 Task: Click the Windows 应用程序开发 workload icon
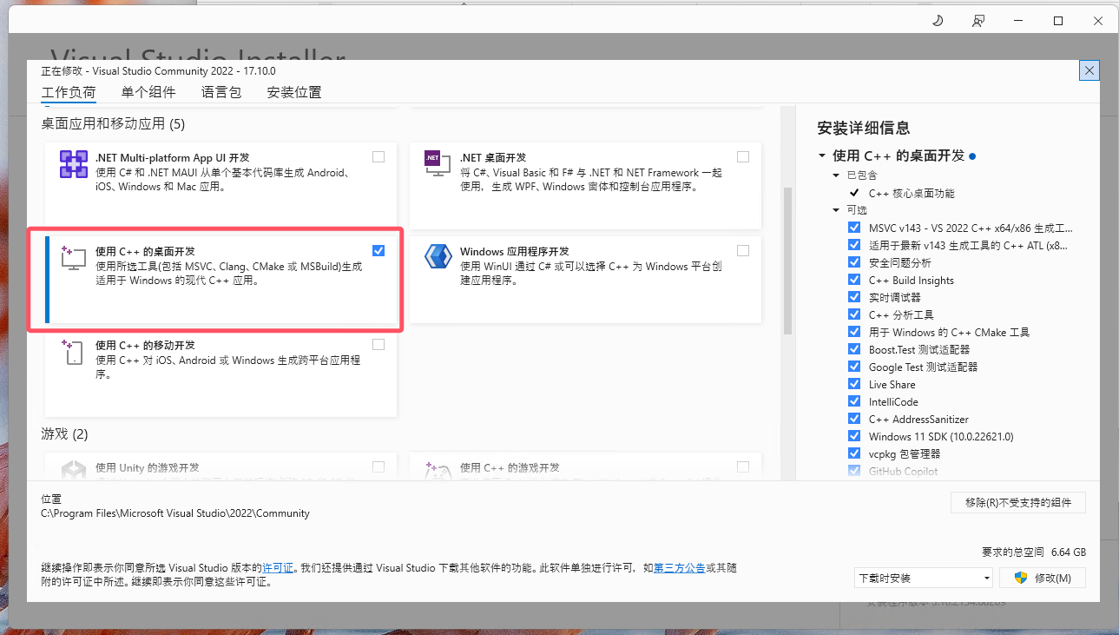click(x=437, y=257)
